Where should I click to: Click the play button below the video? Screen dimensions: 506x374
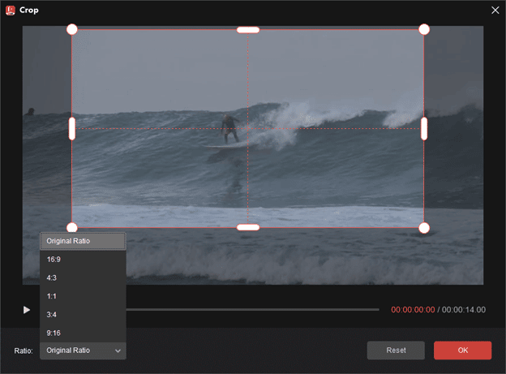(27, 309)
